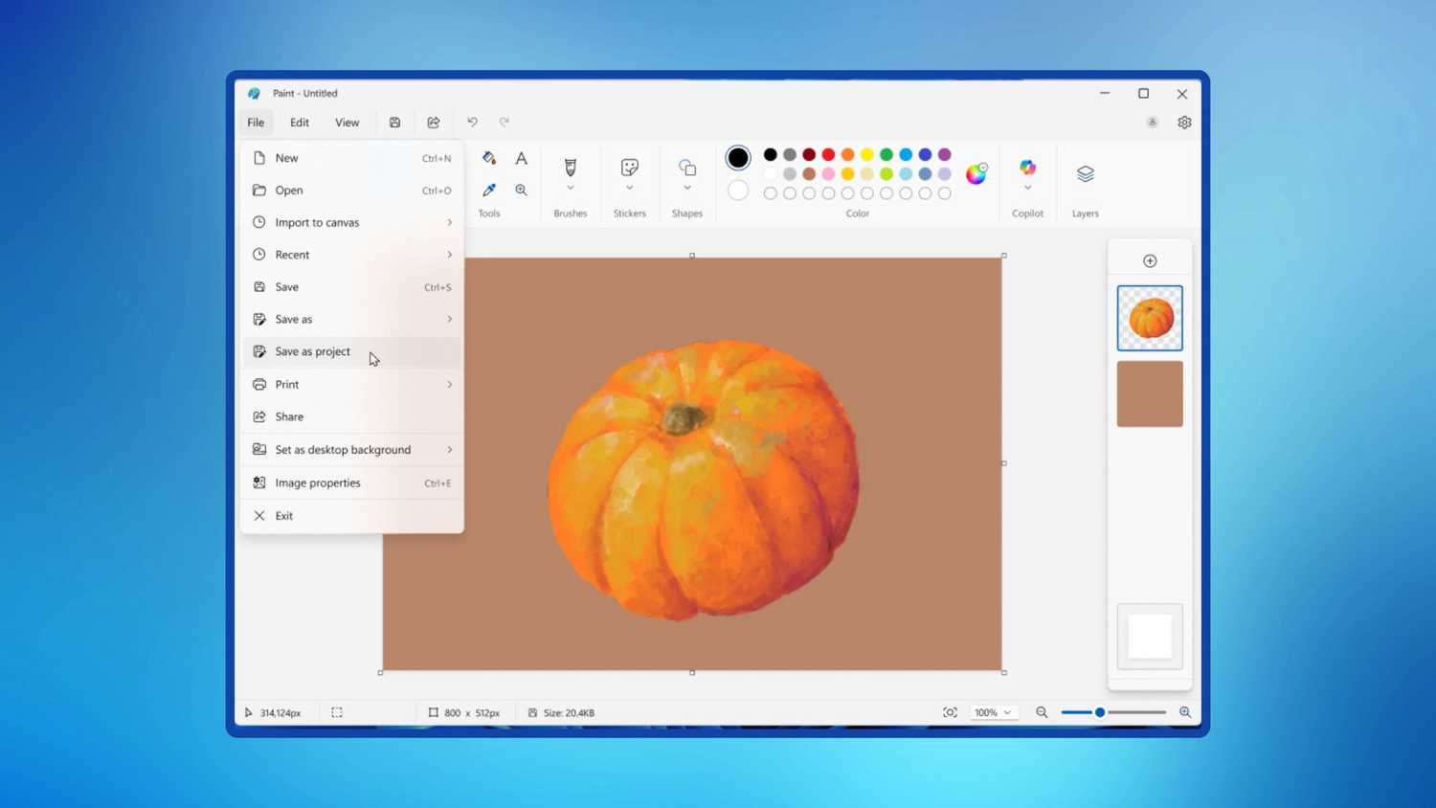Choose Image properties menu entry
Screen dimensions: 1436x808
click(352, 483)
